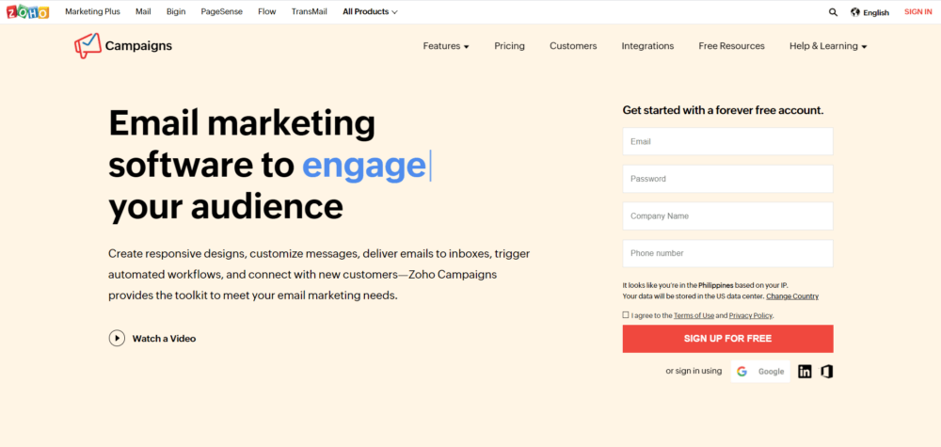
Task: Open the search magnifier icon
Action: [x=833, y=12]
